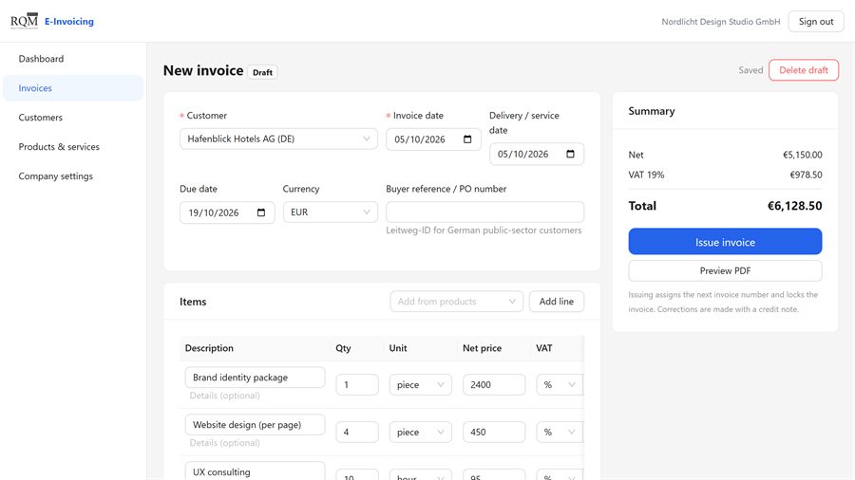Viewport: 855px width, 480px height.
Task: Open Customers section
Action: pos(73,118)
